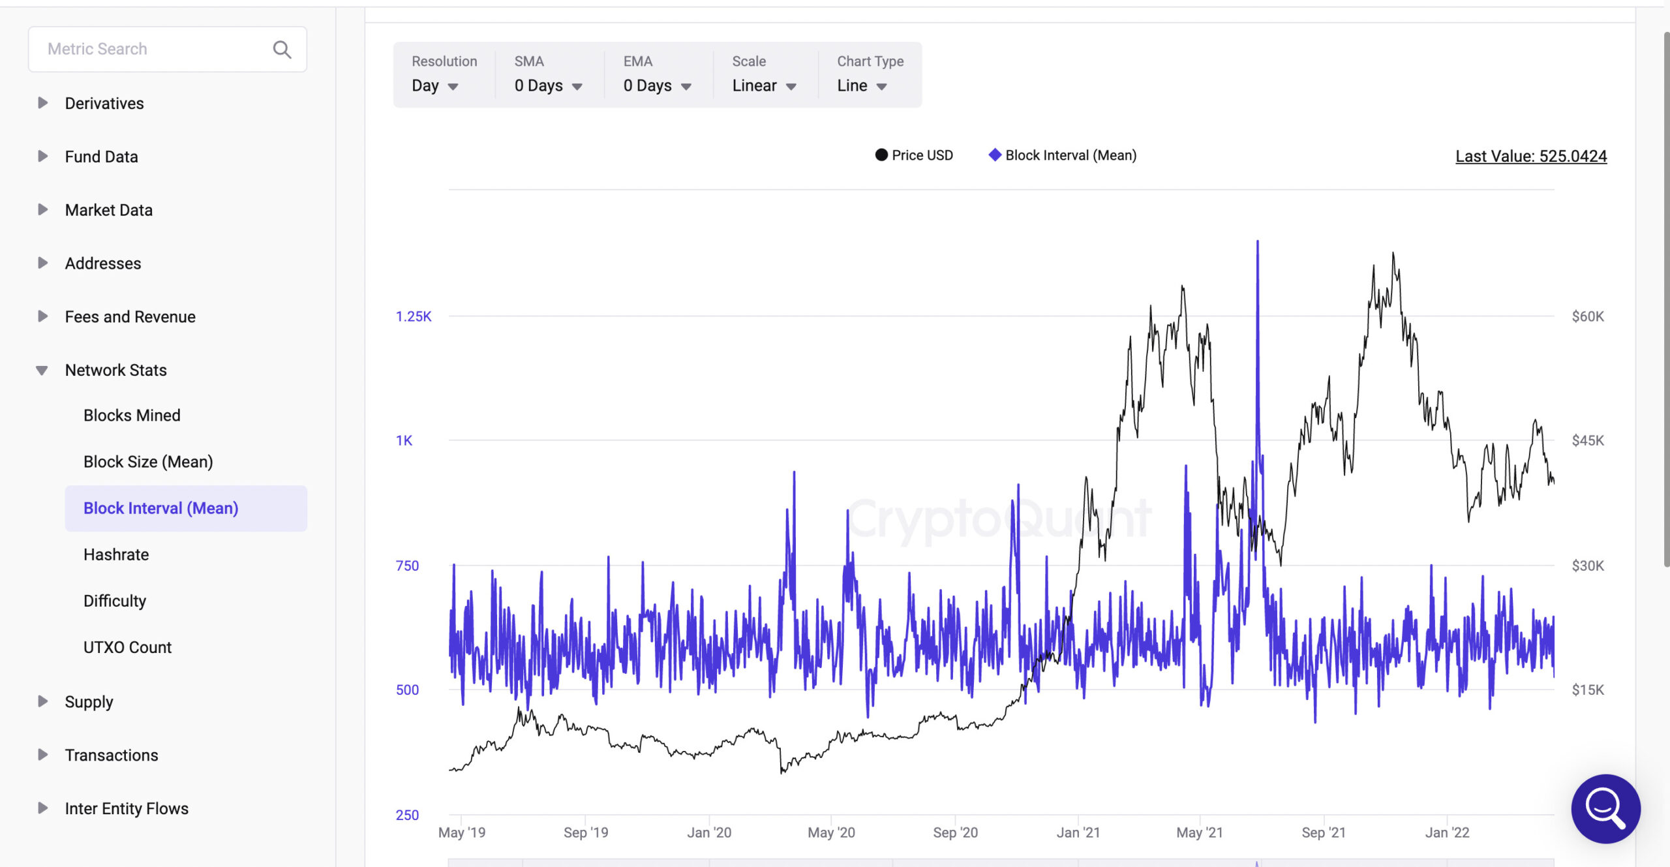This screenshot has height=867, width=1670.
Task: Click the May '19 x-axis label
Action: (462, 832)
